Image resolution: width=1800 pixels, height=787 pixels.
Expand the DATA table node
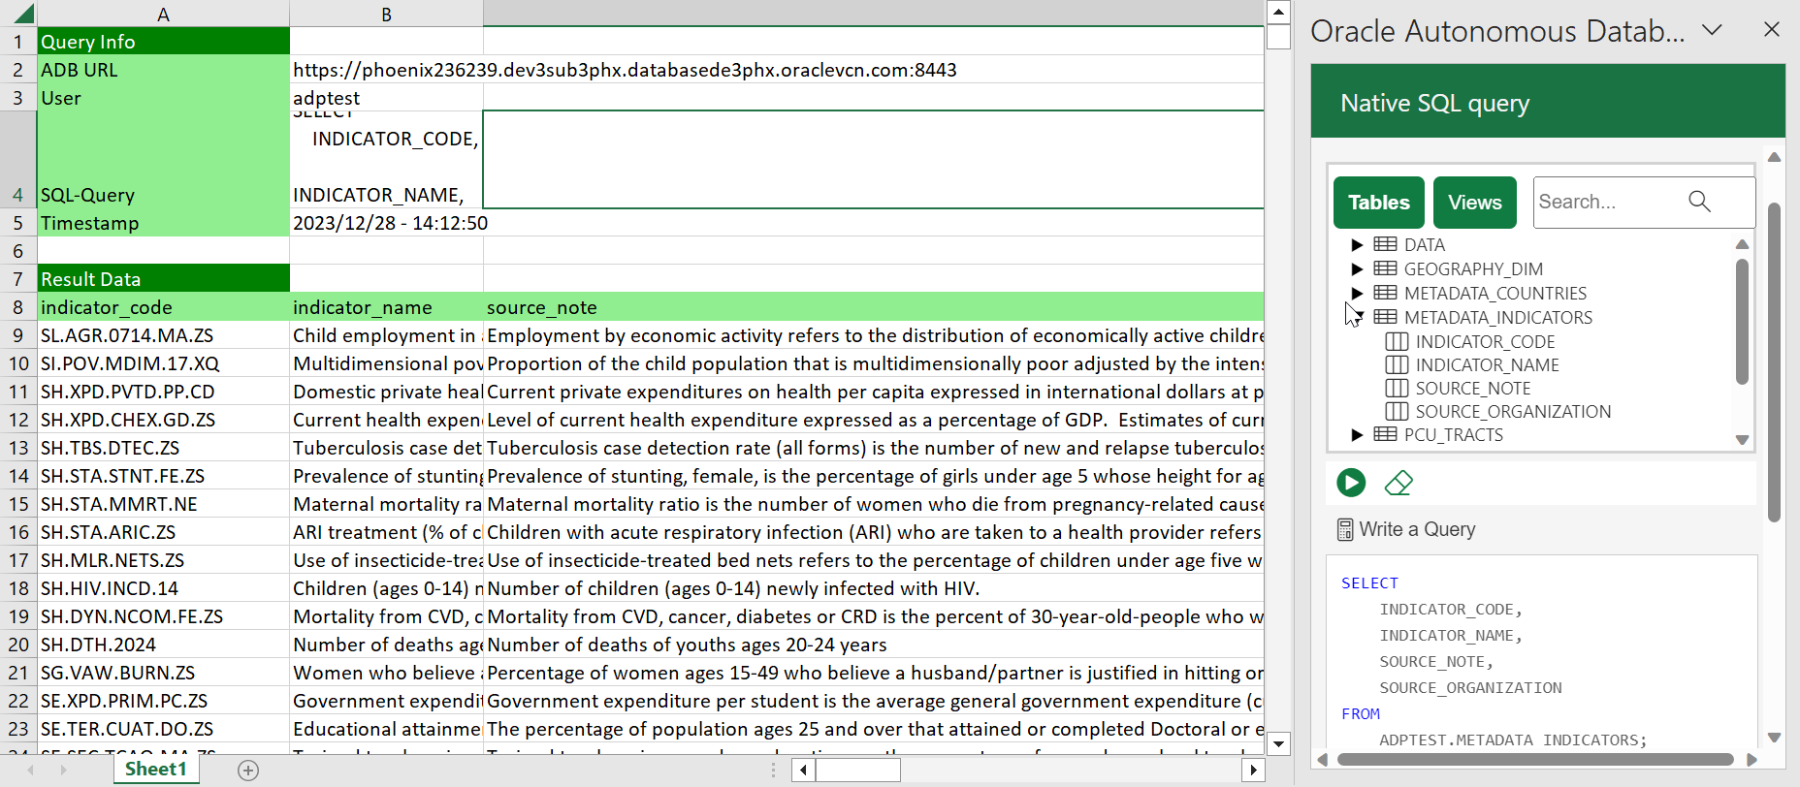1357,244
